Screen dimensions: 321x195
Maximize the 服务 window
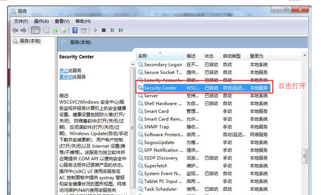coord(287,10)
